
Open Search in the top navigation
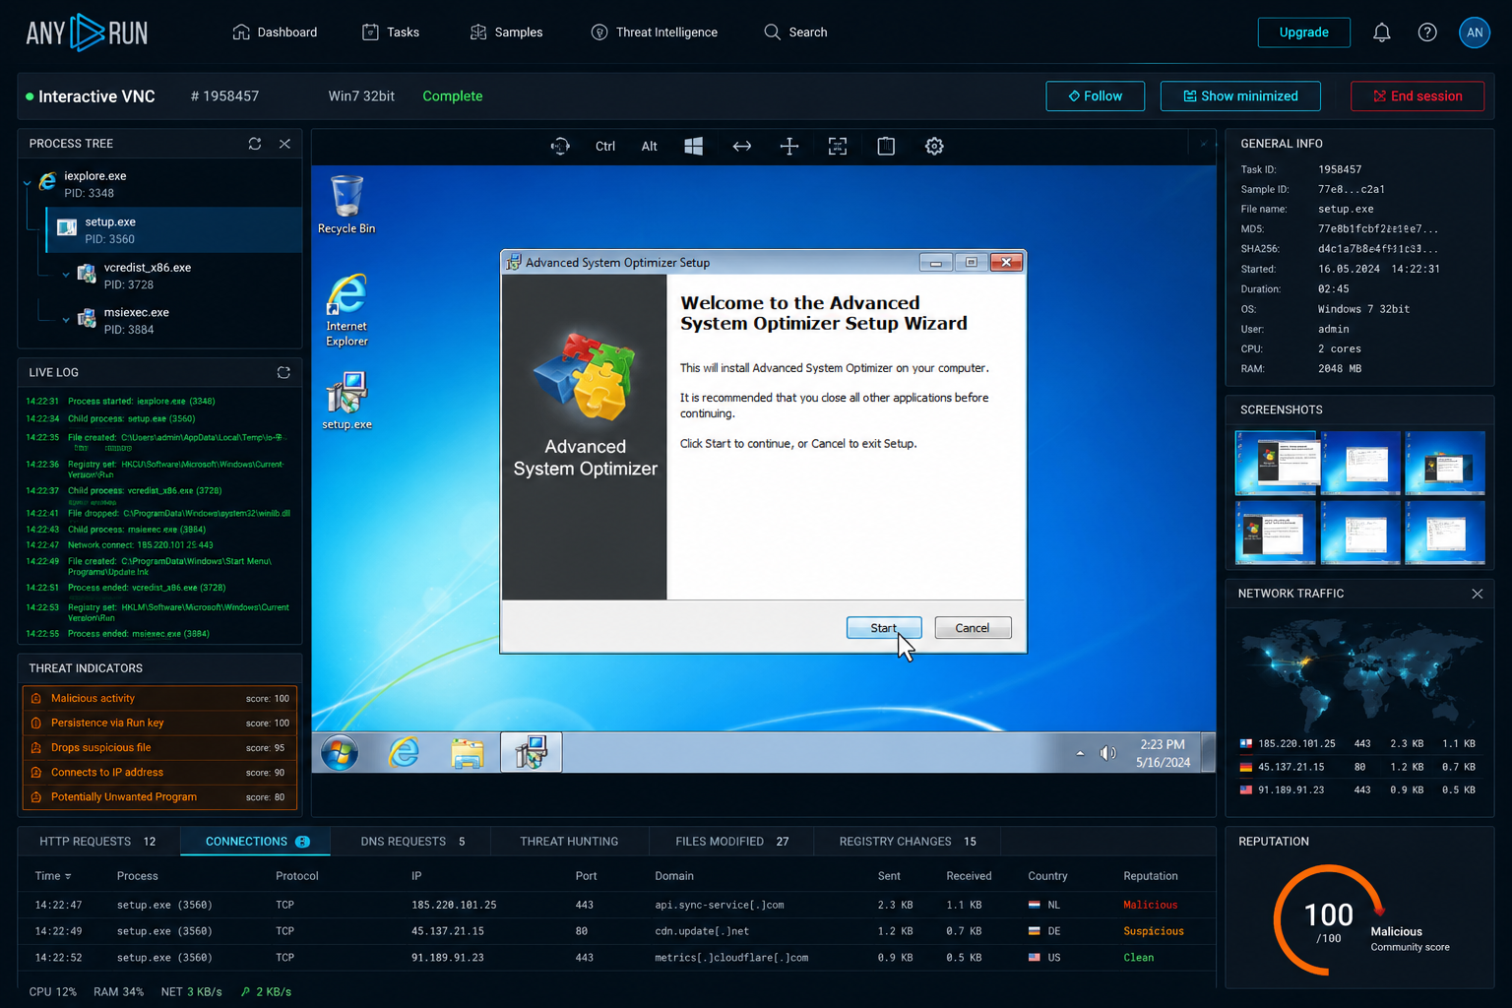[795, 32]
